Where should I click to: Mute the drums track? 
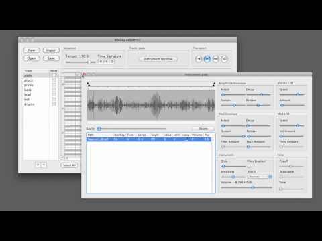54,104
